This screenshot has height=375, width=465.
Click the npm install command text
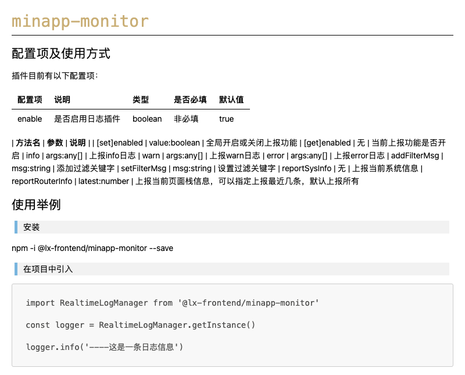(x=92, y=248)
